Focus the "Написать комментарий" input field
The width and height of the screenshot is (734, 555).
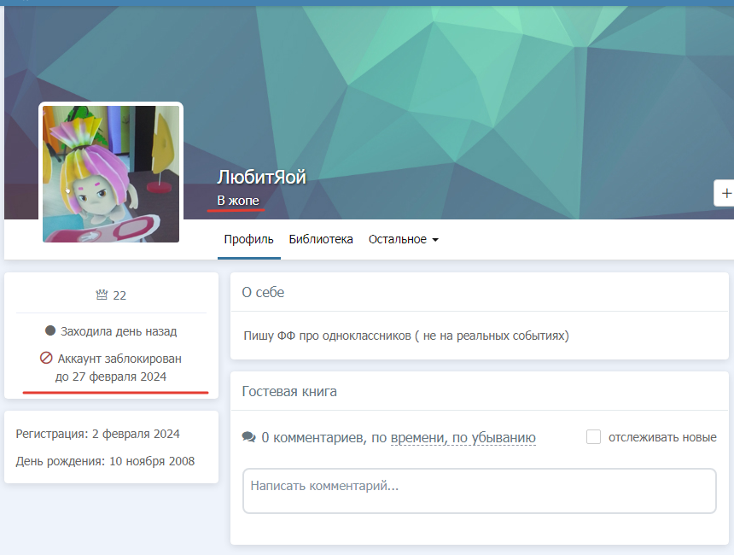click(x=479, y=490)
